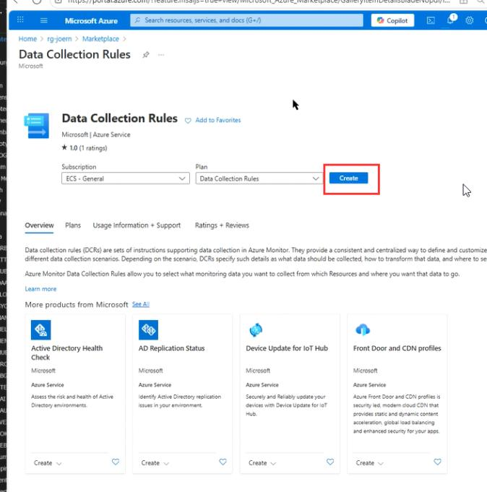Viewport: 487px width, 492px height.
Task: Switch to Ratings + Reviews tab
Action: click(x=222, y=225)
